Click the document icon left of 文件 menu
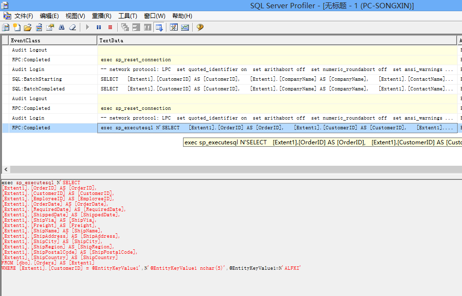462x296 pixels. pos(7,16)
